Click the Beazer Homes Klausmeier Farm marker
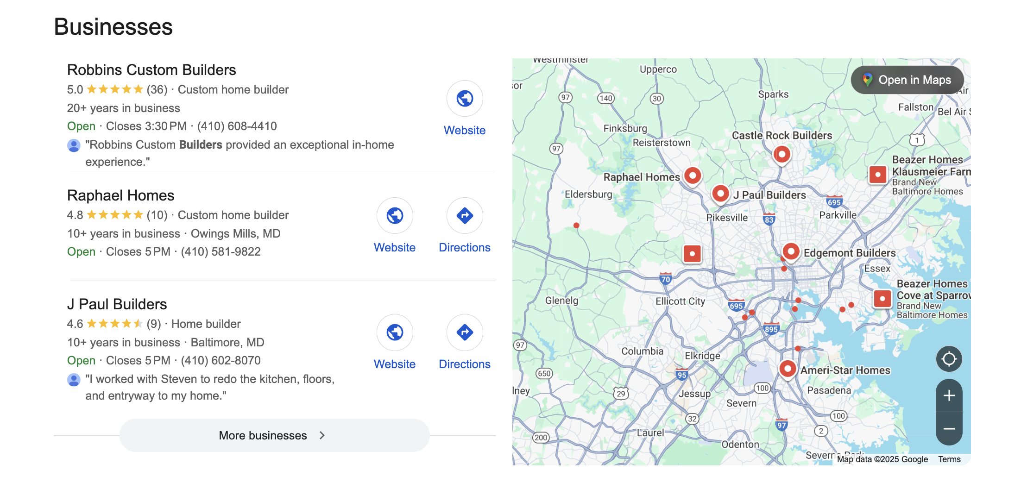This screenshot has height=489, width=1021. tap(877, 175)
